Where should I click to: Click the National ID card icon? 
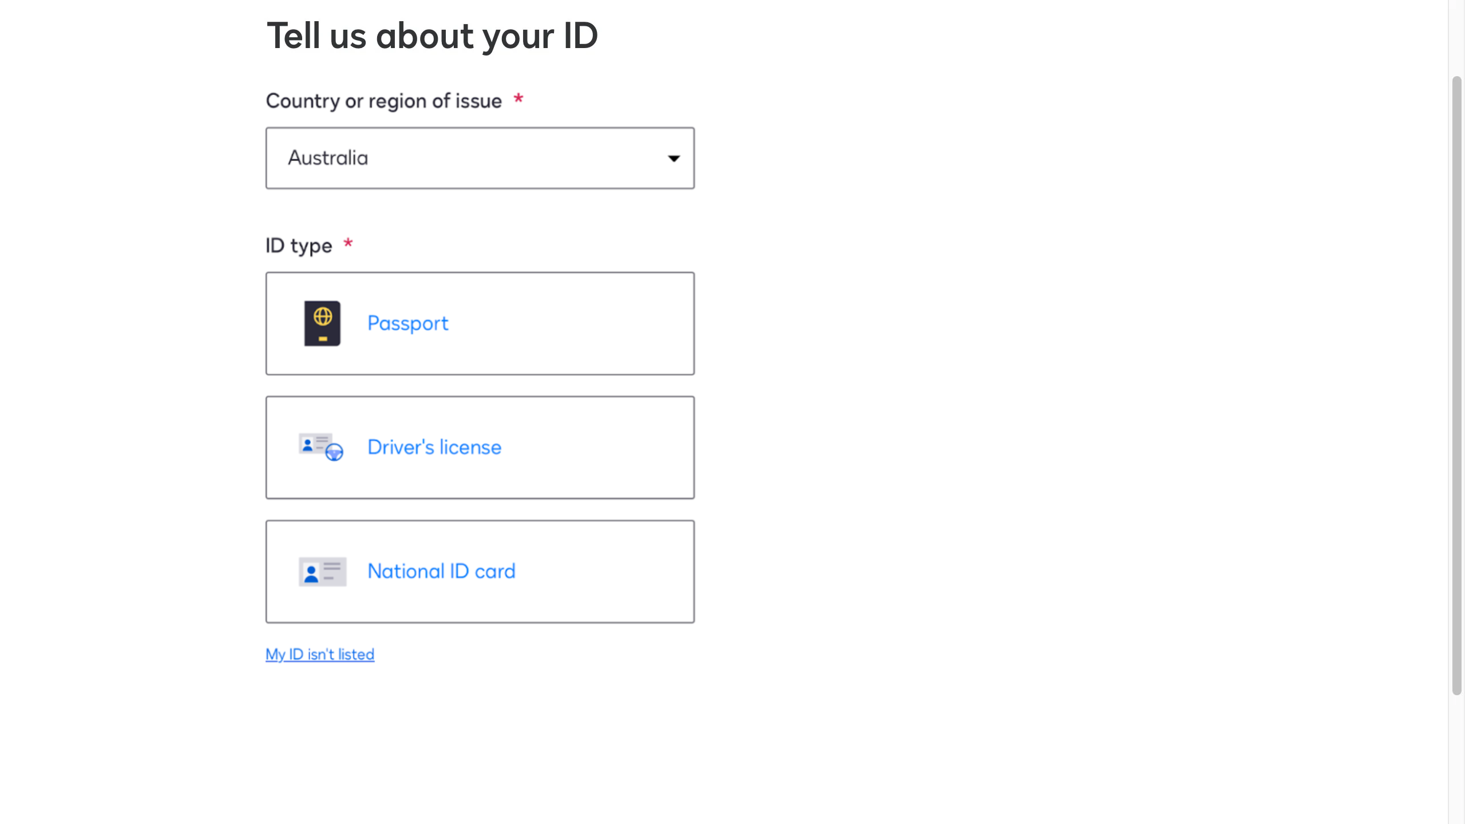click(322, 572)
